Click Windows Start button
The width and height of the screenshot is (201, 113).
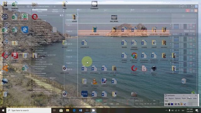(x=3, y=110)
